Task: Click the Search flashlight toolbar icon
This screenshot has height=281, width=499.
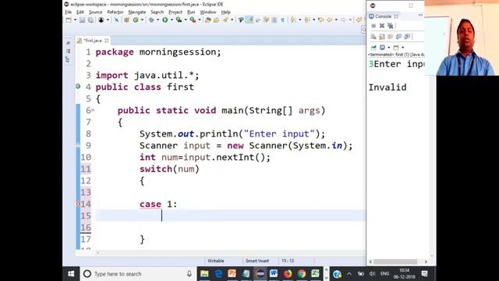Action: click(225, 20)
